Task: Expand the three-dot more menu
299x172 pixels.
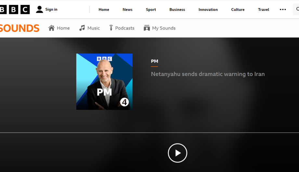Action: click(283, 9)
